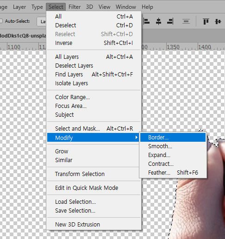
Task: Choose Contract in Modify submenu
Action: coord(173,164)
